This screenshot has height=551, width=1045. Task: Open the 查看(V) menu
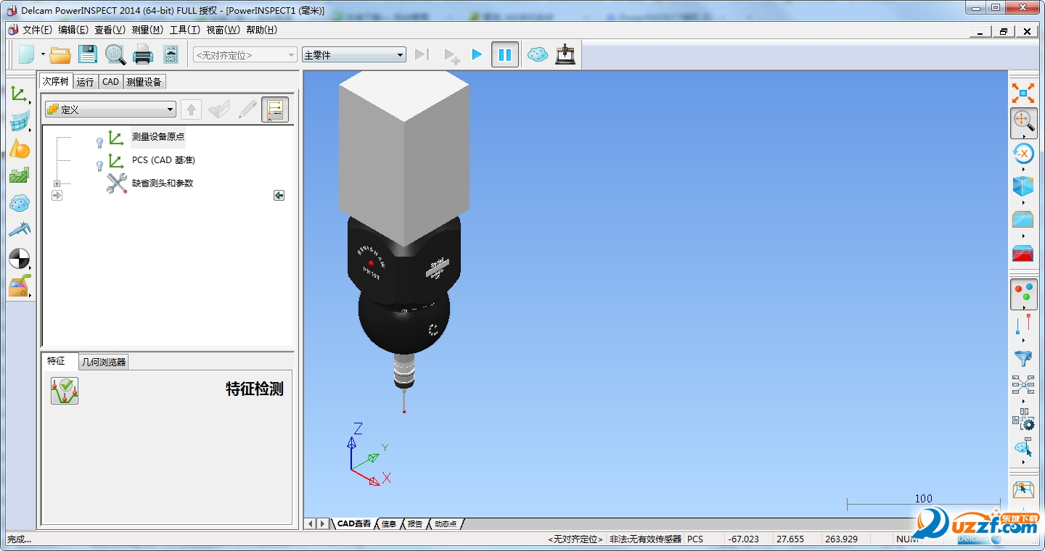(110, 30)
